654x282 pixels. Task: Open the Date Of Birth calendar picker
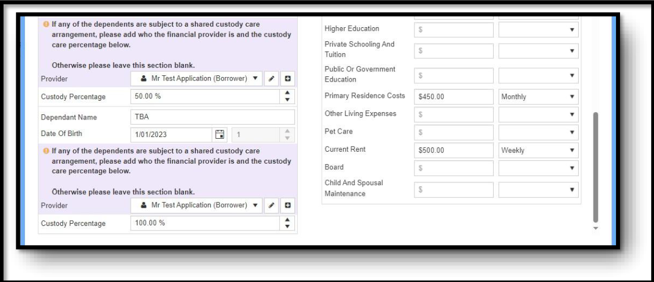220,135
